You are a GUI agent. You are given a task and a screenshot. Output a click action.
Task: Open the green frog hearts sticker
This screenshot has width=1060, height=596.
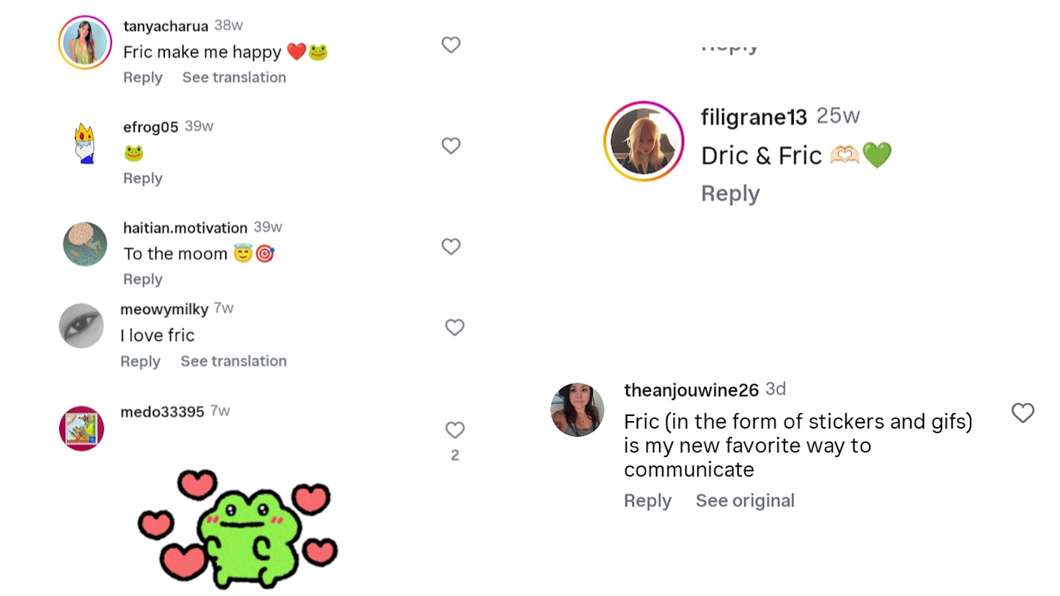[x=238, y=528]
